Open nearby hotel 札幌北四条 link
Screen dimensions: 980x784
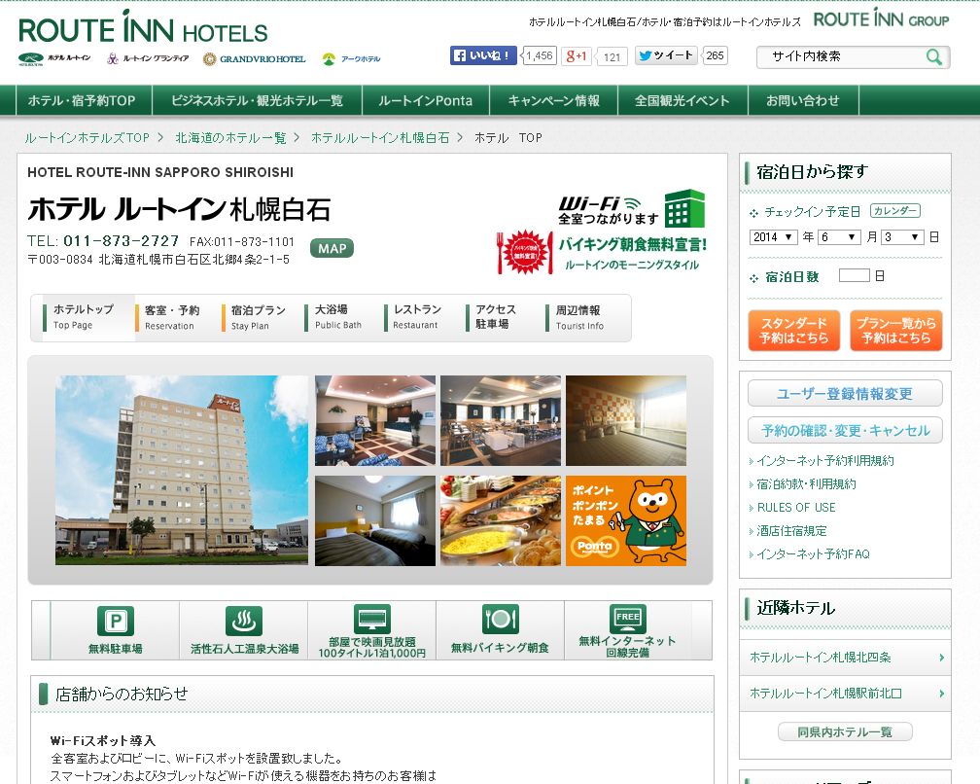[x=845, y=658]
